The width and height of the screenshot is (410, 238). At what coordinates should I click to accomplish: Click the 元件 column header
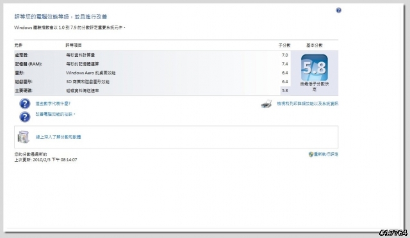coord(19,45)
